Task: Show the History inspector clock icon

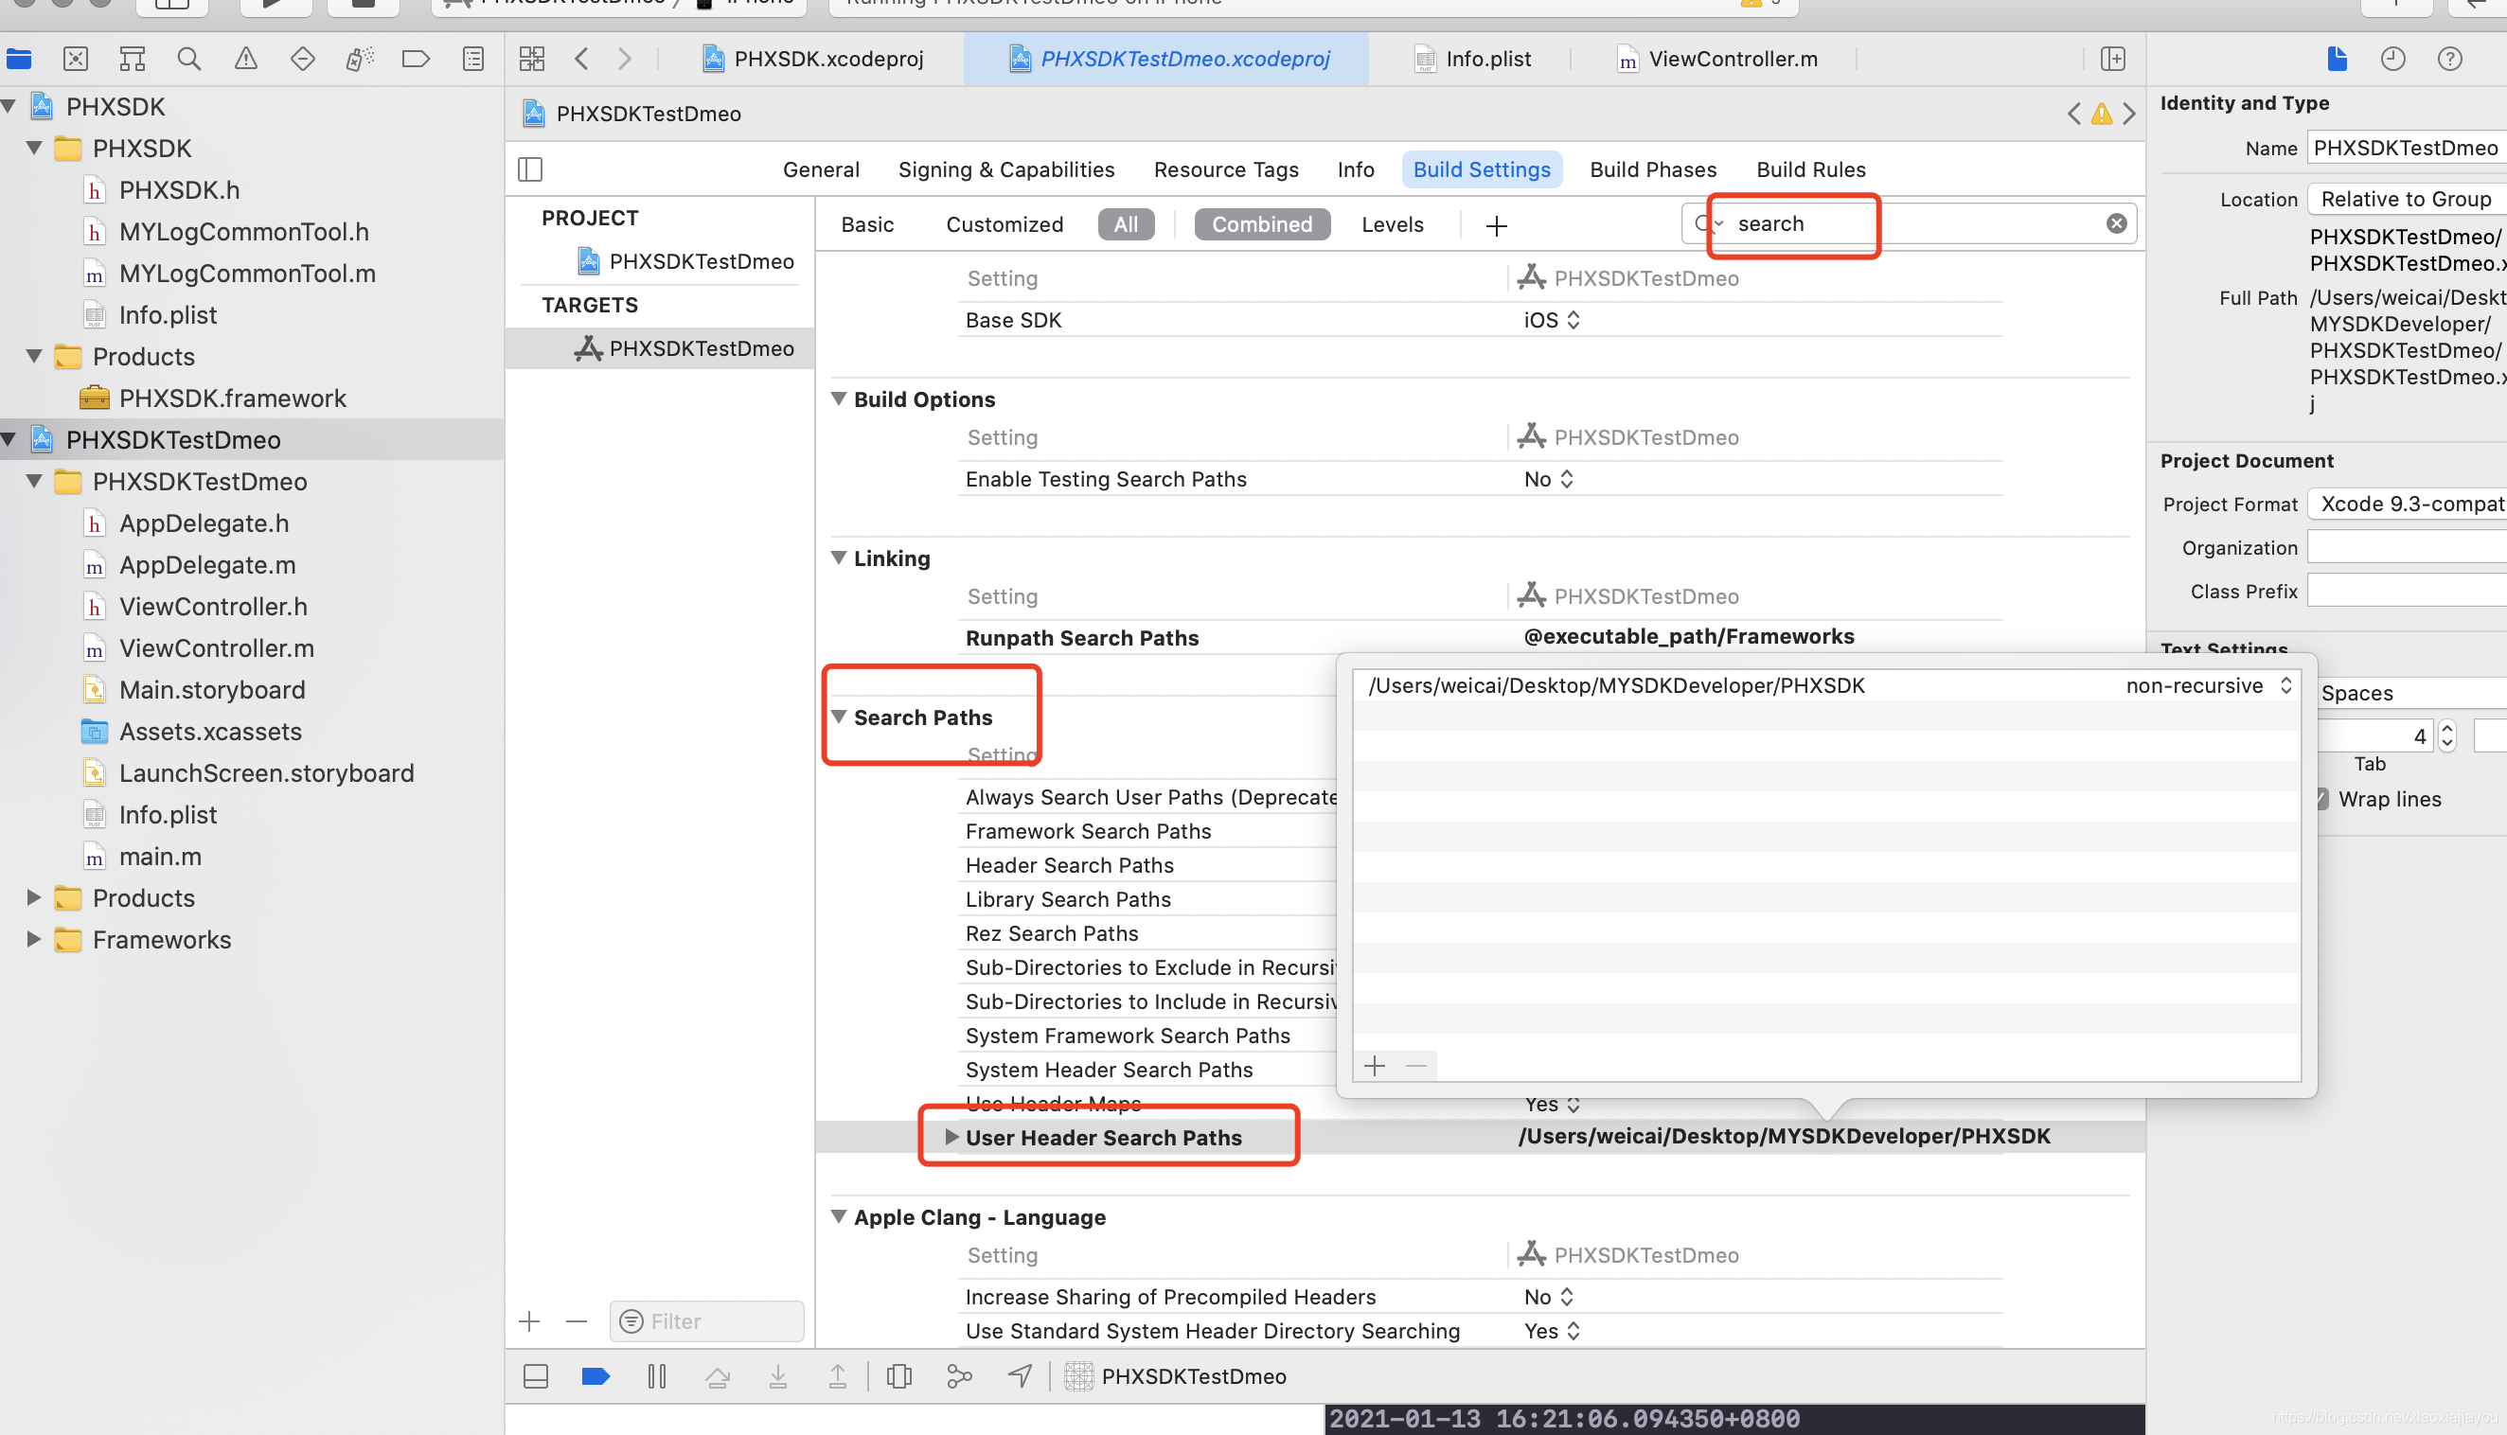Action: pyautogui.click(x=2392, y=59)
